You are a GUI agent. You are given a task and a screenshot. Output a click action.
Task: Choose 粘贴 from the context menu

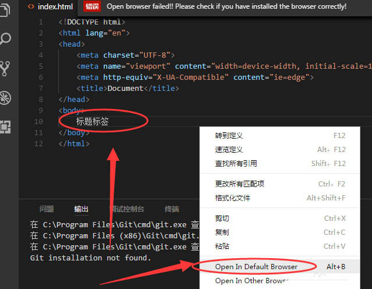(222, 246)
